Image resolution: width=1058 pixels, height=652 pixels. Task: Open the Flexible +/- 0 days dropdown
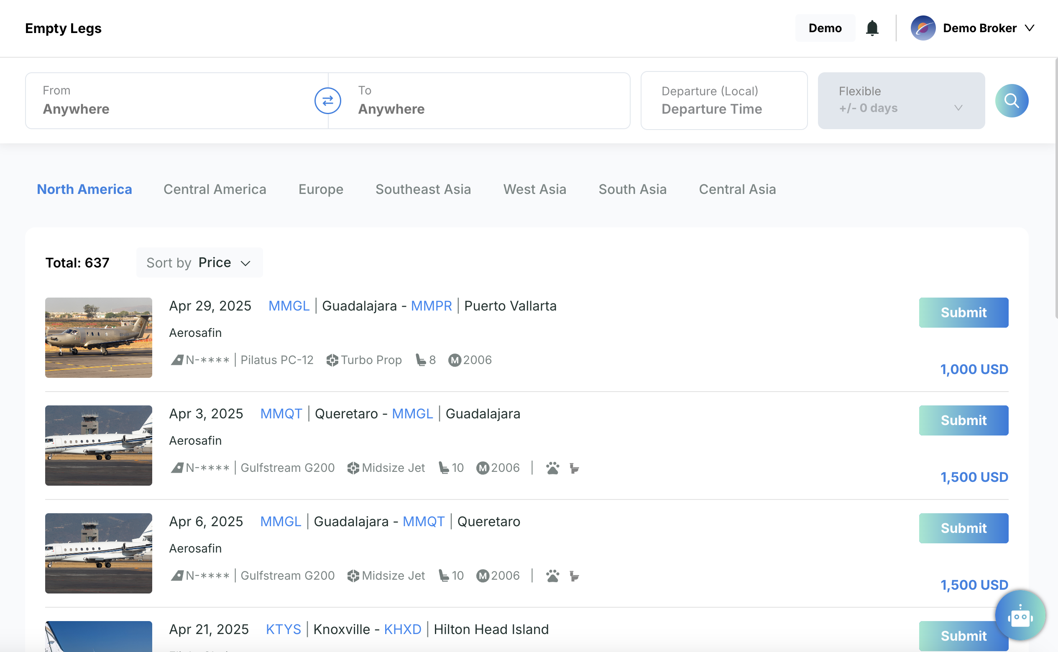pos(901,100)
